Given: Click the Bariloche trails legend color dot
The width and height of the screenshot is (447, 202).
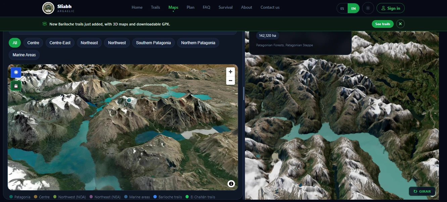Looking at the screenshot, I should coord(155,197).
